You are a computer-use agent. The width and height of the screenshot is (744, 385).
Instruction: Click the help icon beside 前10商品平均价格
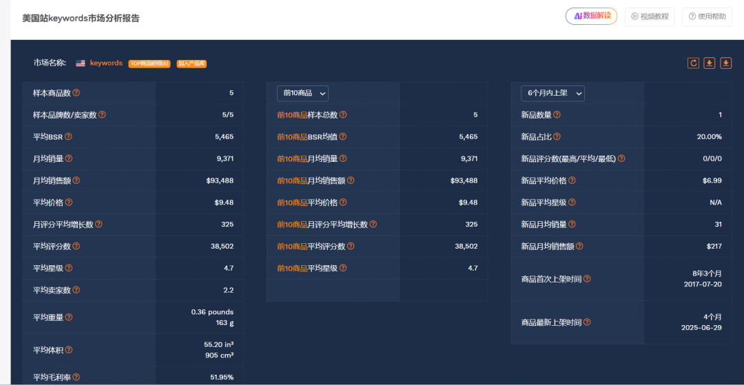point(343,202)
